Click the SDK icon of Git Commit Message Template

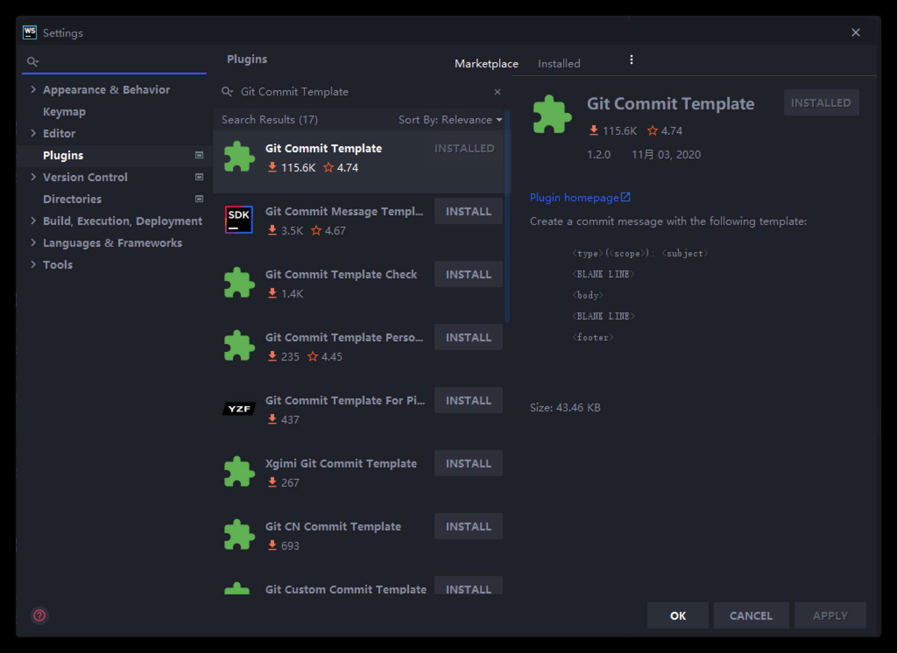coord(239,220)
